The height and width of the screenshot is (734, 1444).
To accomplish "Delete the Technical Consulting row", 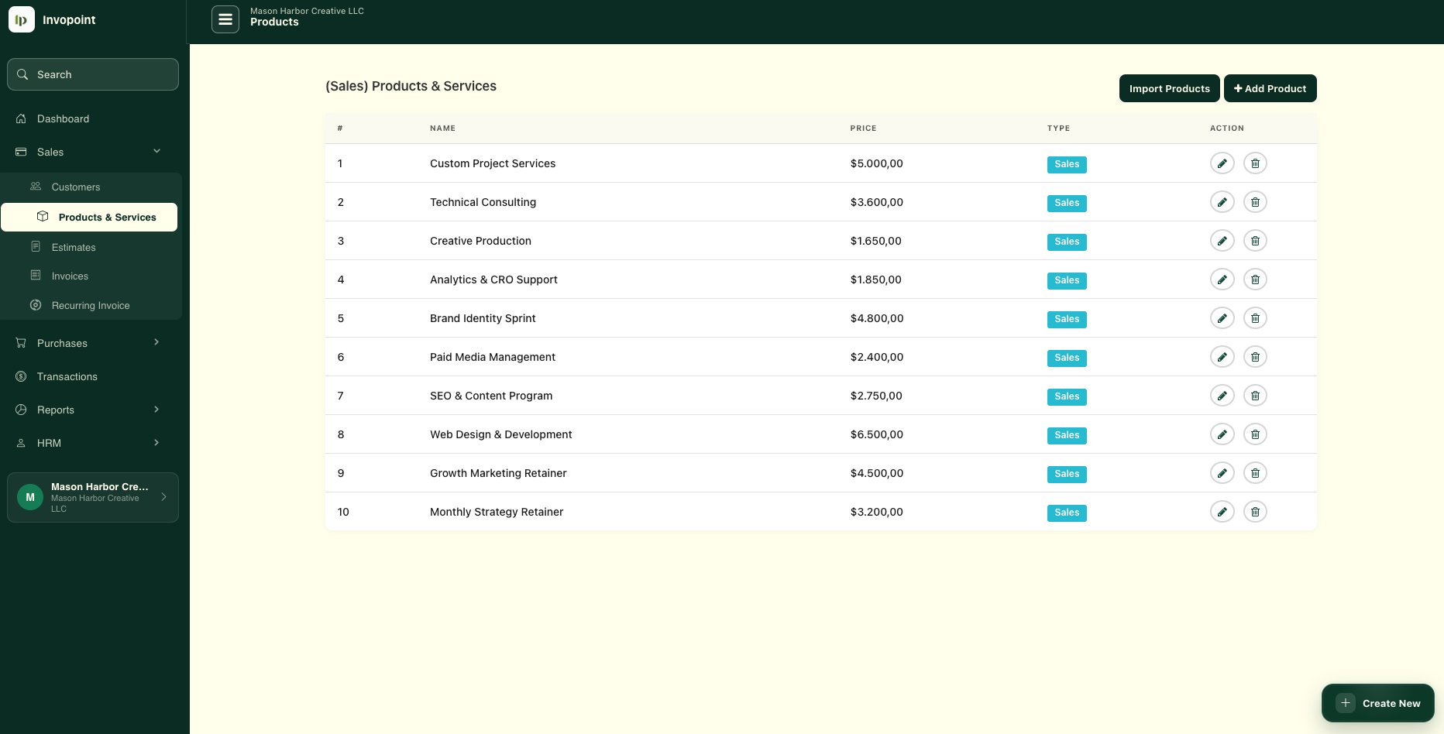I will (1255, 202).
